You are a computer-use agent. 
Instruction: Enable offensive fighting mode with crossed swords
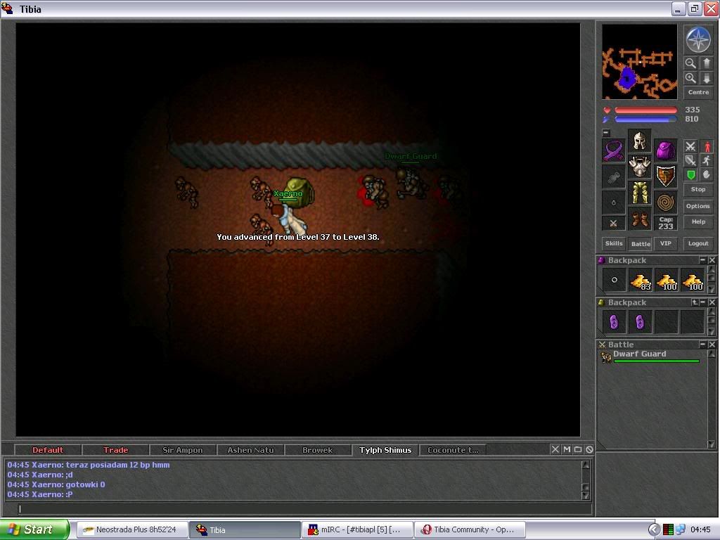(690, 146)
